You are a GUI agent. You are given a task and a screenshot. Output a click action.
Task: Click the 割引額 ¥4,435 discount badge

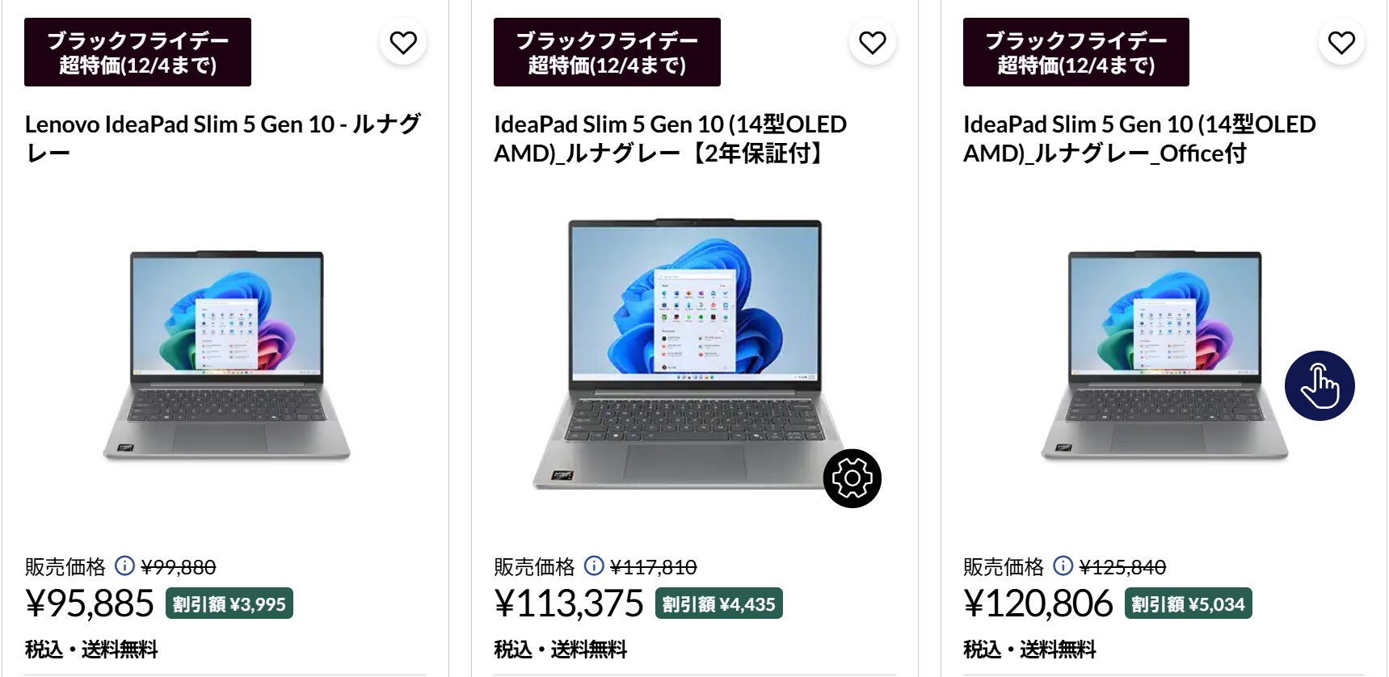pos(720,603)
